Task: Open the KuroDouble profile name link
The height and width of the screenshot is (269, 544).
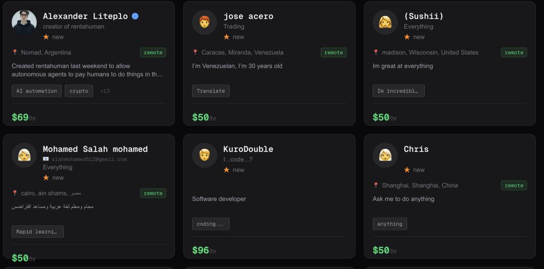Action: [x=248, y=149]
